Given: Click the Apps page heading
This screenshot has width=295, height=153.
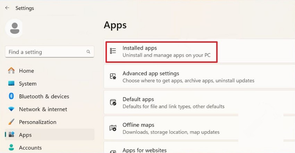Looking at the screenshot, I should 115,25.
